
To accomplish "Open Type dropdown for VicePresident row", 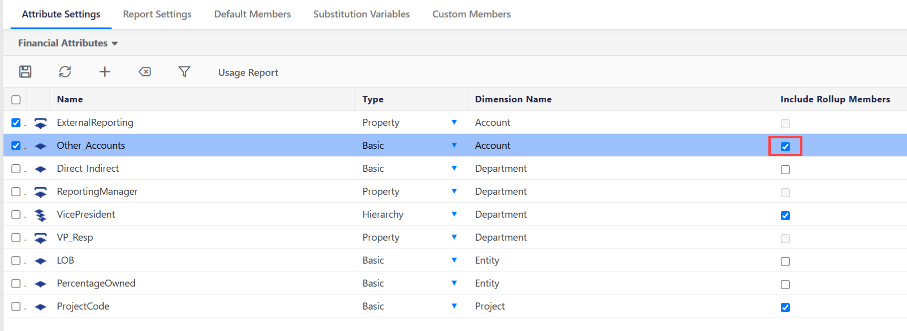I will (454, 214).
